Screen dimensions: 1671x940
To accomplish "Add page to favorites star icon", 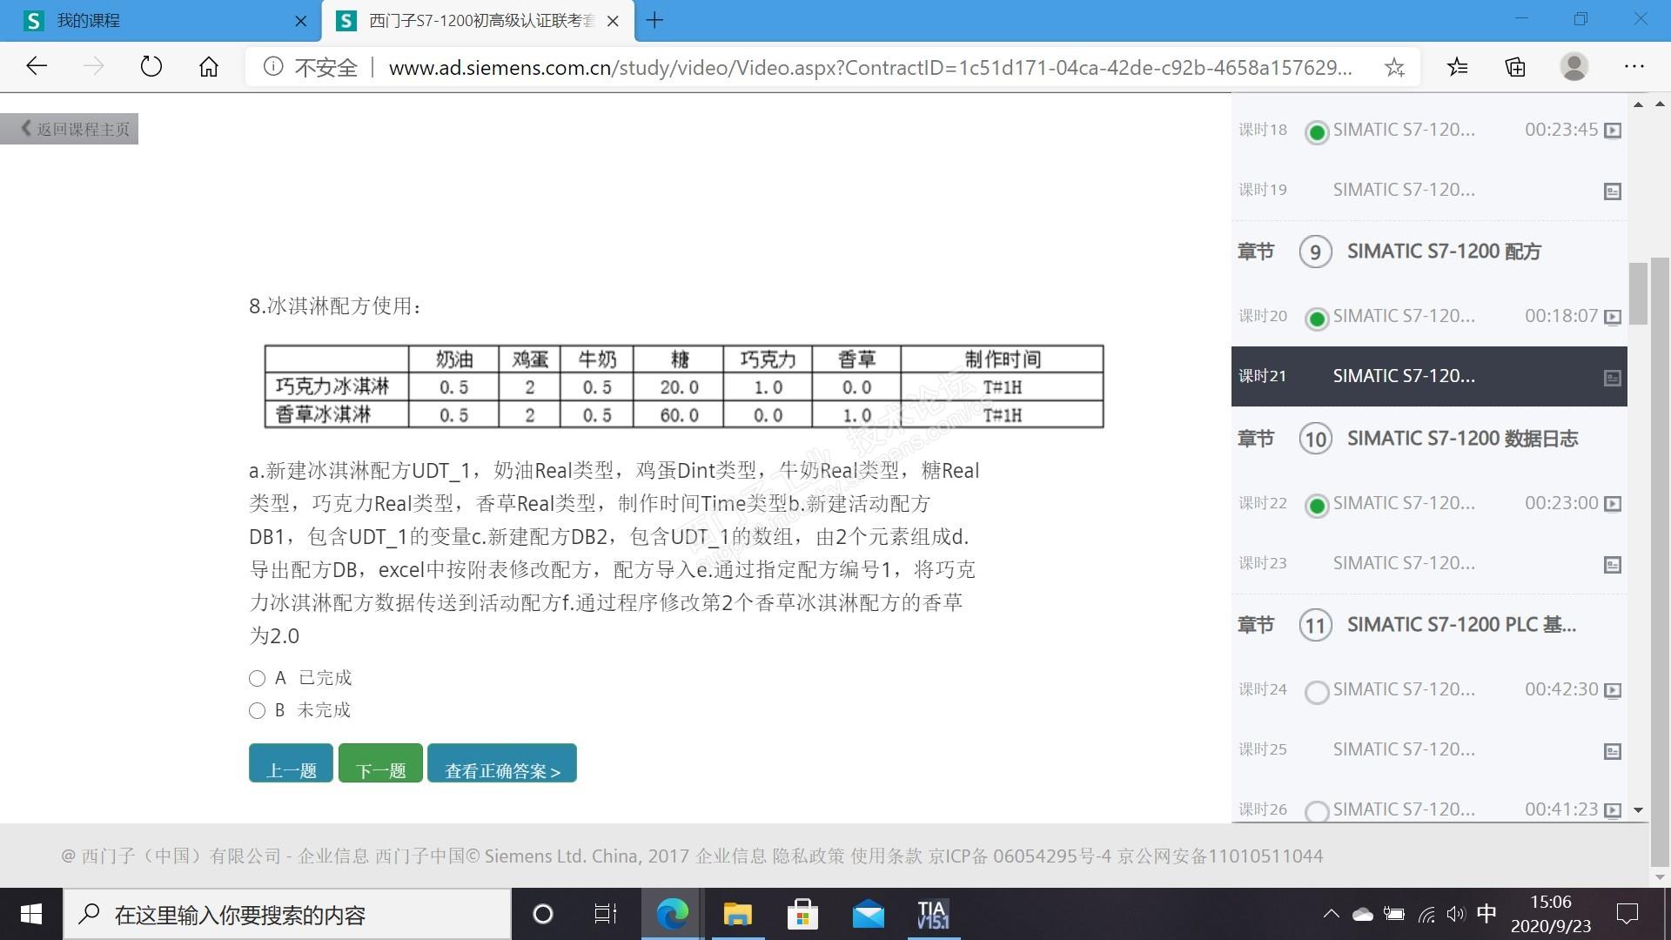I will (x=1394, y=67).
